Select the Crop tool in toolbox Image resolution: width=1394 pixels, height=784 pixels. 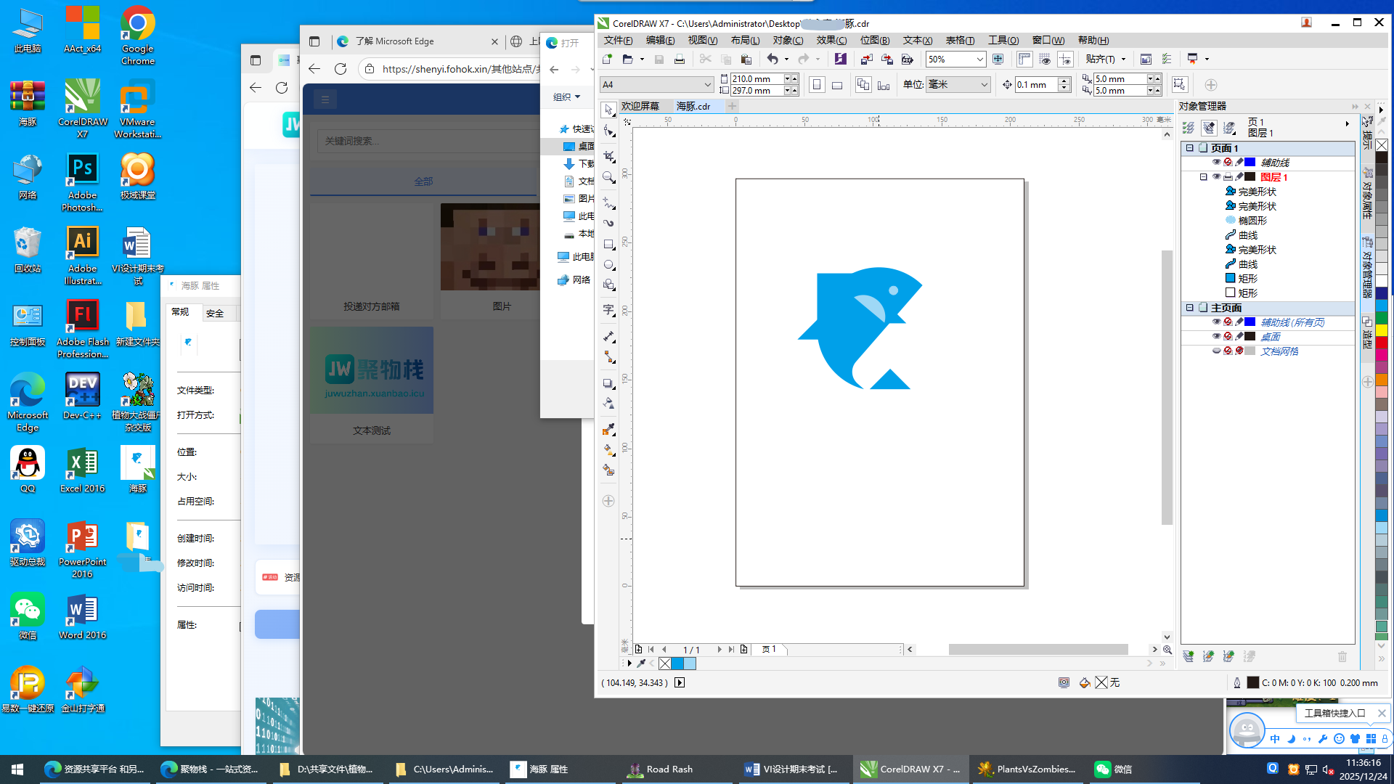pyautogui.click(x=608, y=156)
